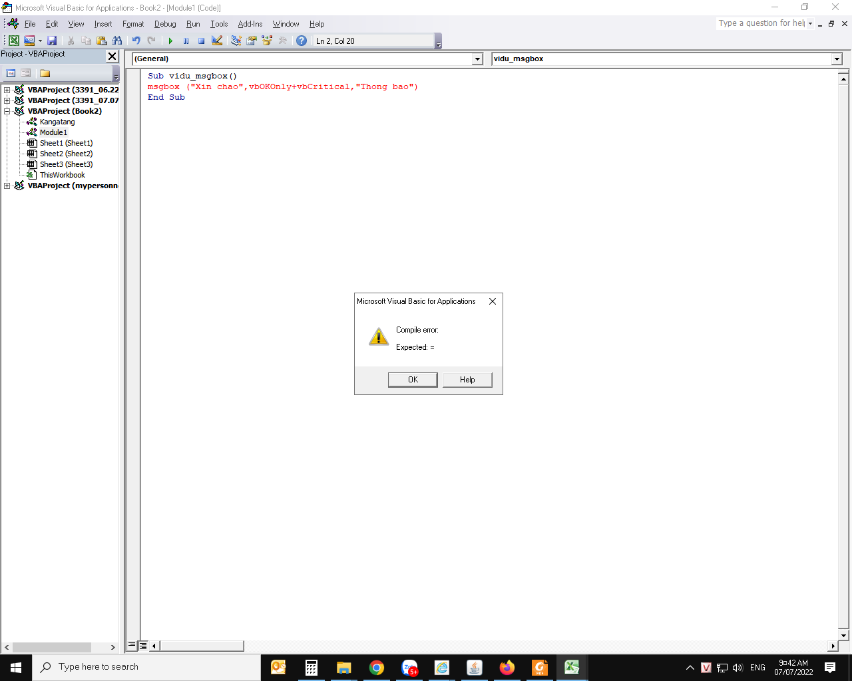852x681 pixels.
Task: Undo the last edit with the toolbar arrow
Action: point(136,41)
